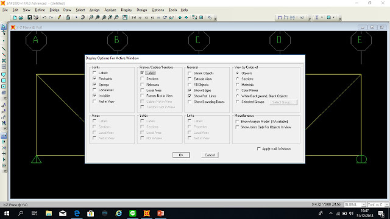Viewport: 390px width, 219px height.
Task: Click the steel I-section design icon
Action: pos(317,18)
